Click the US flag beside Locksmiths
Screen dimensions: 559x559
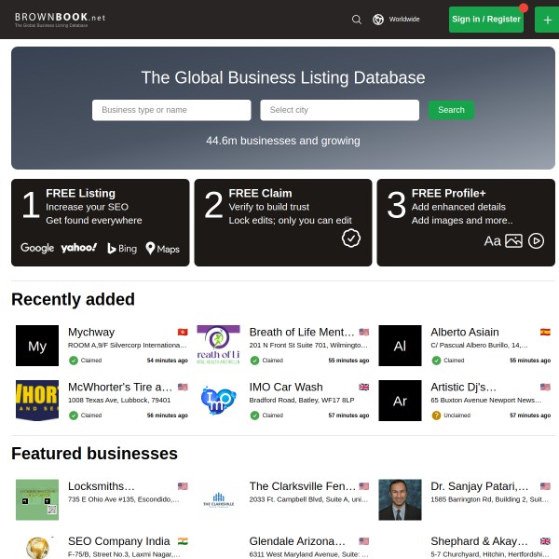183,486
